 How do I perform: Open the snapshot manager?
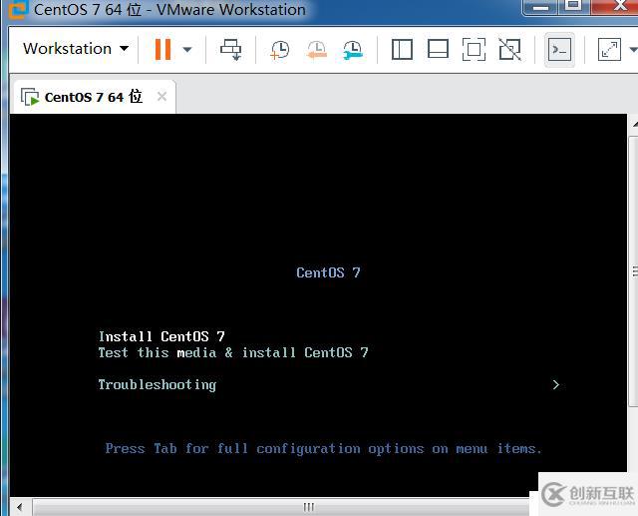[x=352, y=50]
